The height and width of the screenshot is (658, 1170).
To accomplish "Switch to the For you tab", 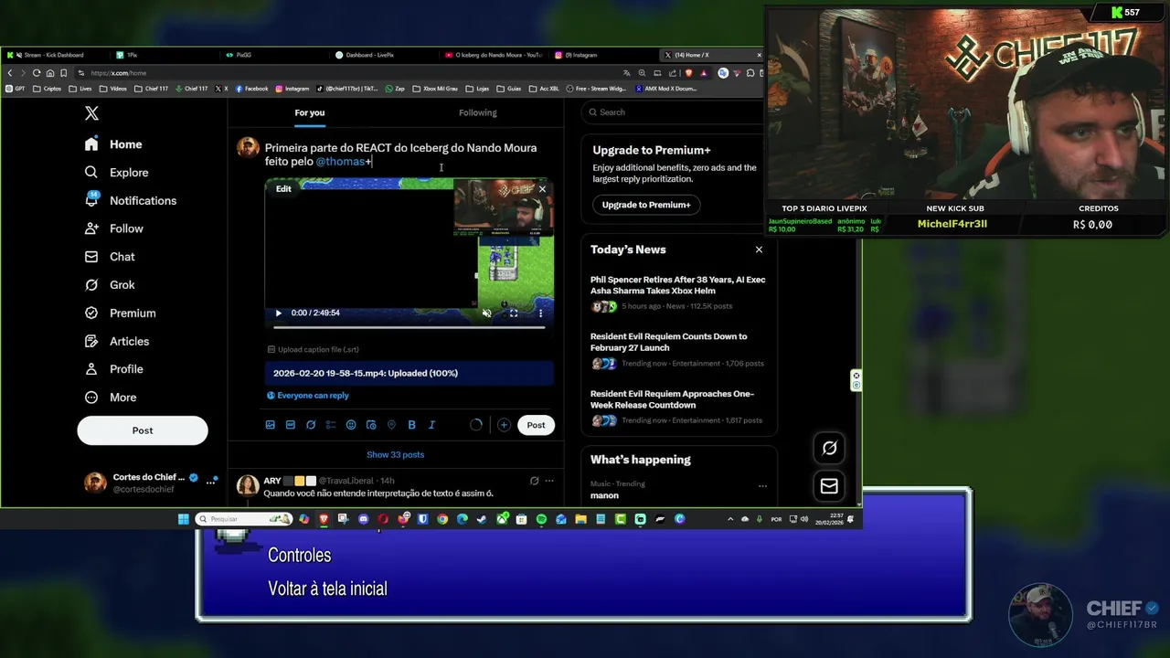I will 310,112.
